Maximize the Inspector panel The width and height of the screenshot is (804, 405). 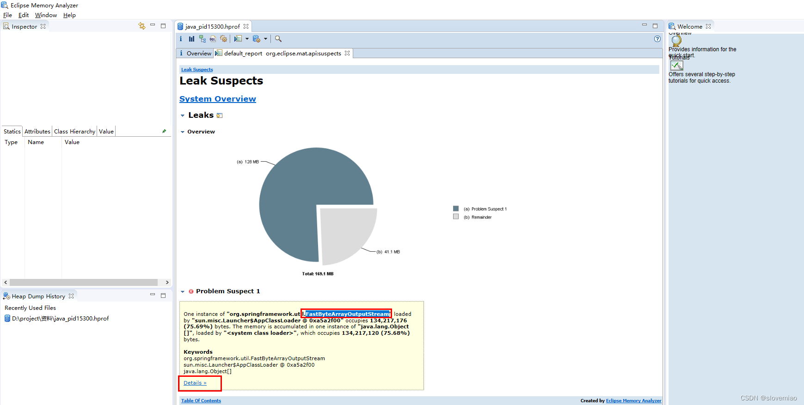point(163,26)
